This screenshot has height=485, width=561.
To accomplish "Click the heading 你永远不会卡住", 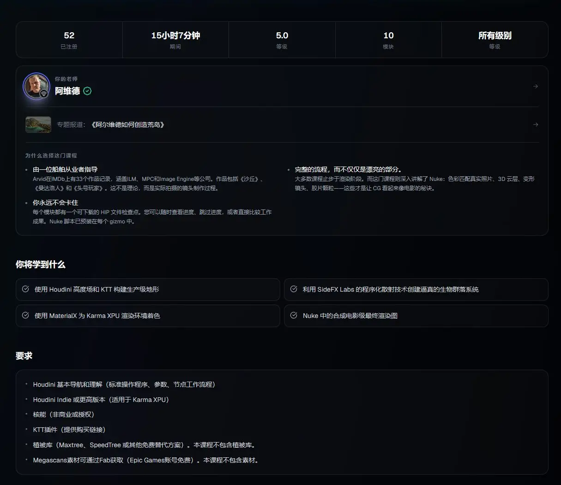I will pos(55,203).
